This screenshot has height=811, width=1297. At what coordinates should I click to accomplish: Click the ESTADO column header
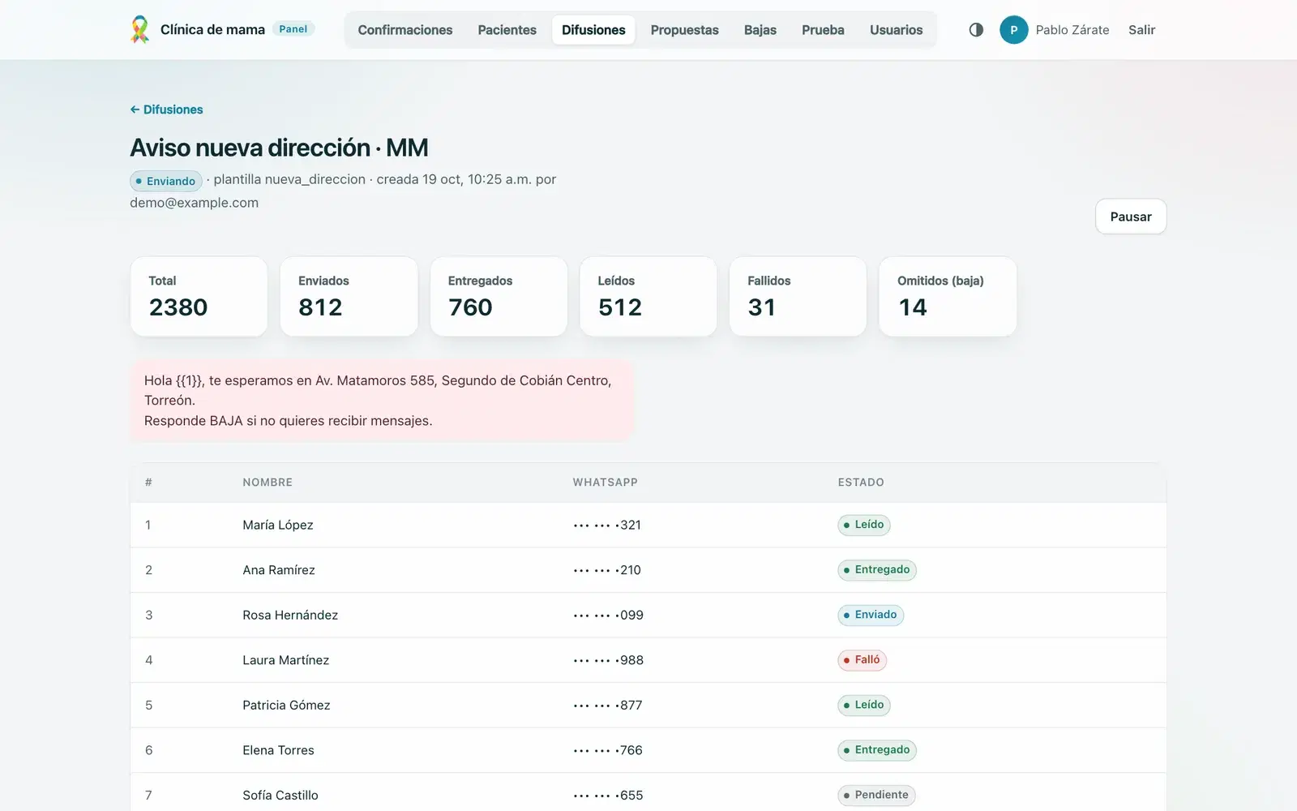tap(861, 483)
